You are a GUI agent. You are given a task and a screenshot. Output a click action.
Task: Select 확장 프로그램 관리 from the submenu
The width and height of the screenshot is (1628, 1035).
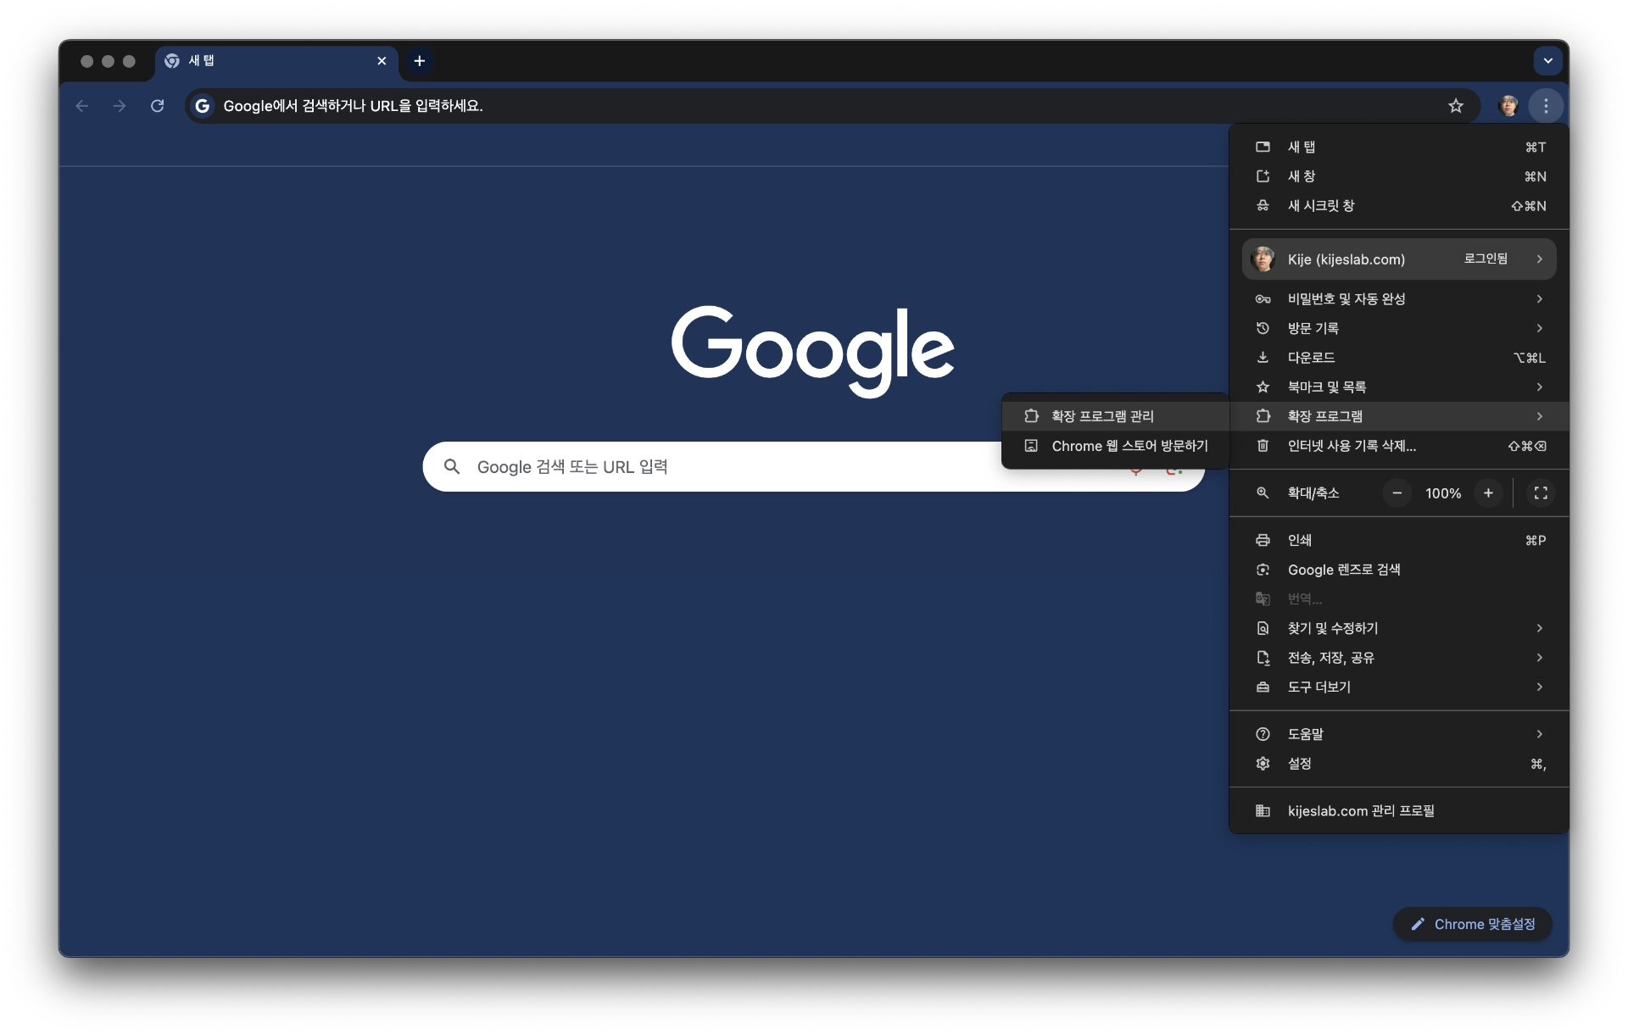(1102, 415)
